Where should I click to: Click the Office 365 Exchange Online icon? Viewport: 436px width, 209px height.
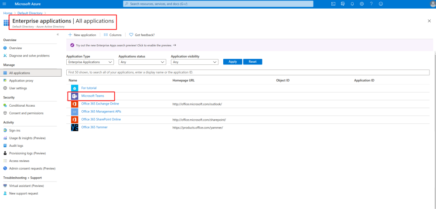click(75, 104)
